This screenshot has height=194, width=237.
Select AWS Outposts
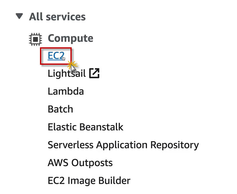(x=80, y=163)
